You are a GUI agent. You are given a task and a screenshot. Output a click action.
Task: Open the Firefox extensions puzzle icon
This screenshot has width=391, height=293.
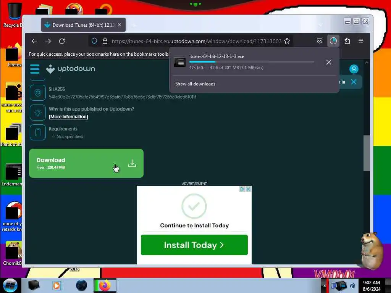(347, 41)
